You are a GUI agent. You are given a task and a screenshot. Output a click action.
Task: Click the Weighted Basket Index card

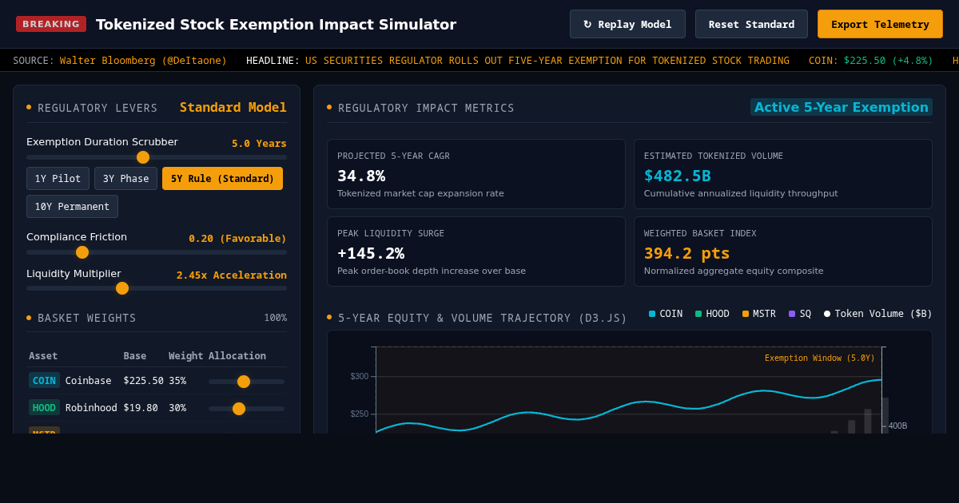click(783, 252)
